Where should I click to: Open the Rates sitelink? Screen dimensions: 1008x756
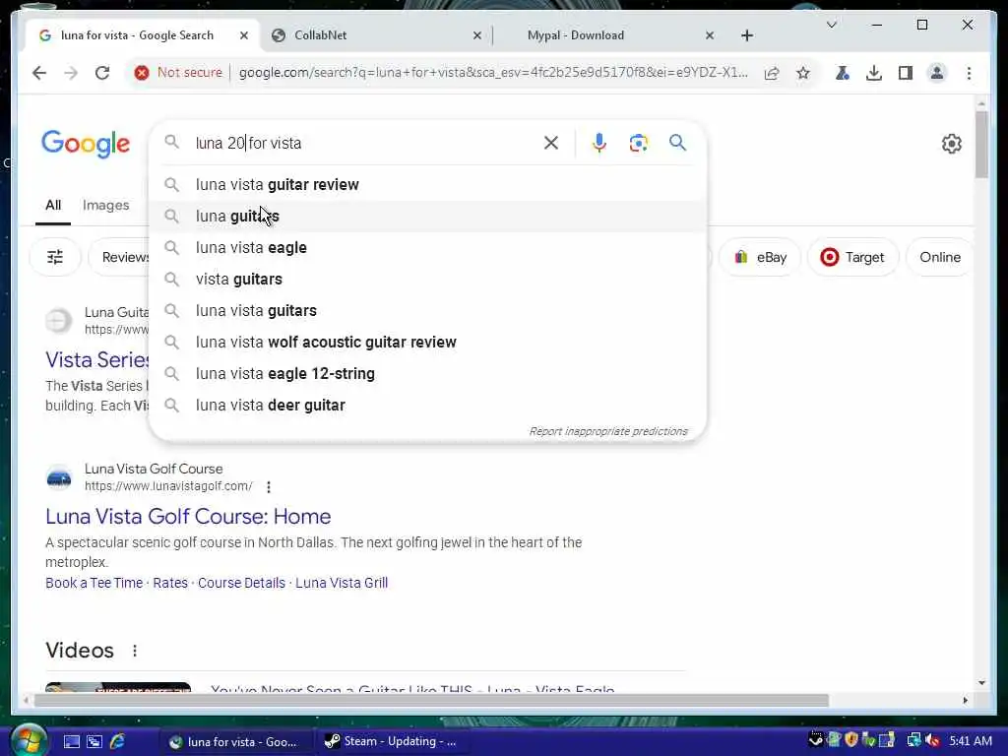pos(170,583)
